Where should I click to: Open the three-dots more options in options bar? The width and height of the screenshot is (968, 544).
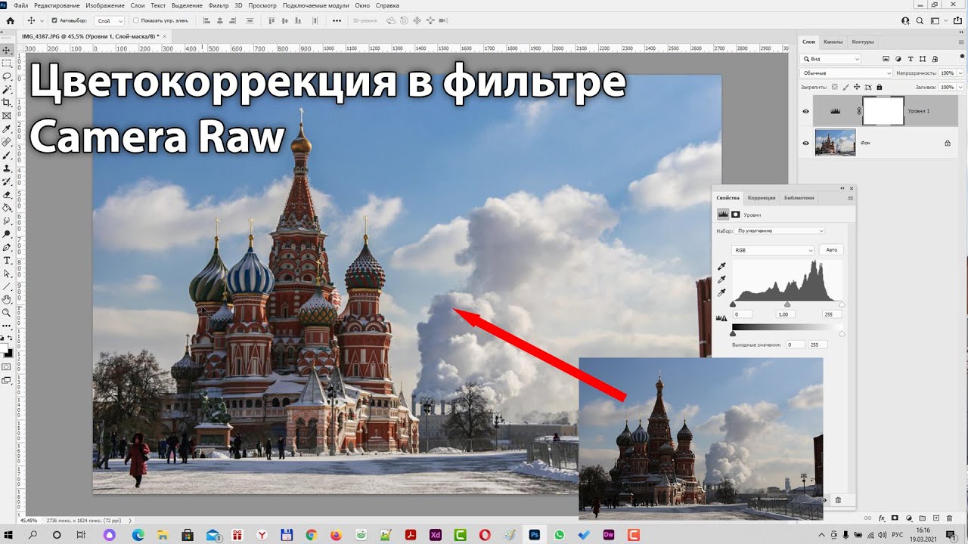click(337, 21)
